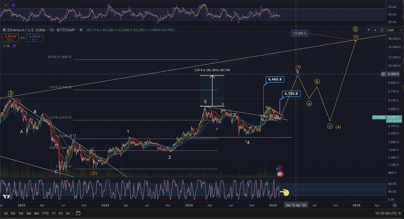
Task: Set range to 3M
Action: (x=29, y=213)
